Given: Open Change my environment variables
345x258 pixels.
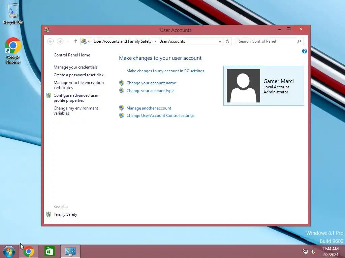Looking at the screenshot, I should click(76, 111).
